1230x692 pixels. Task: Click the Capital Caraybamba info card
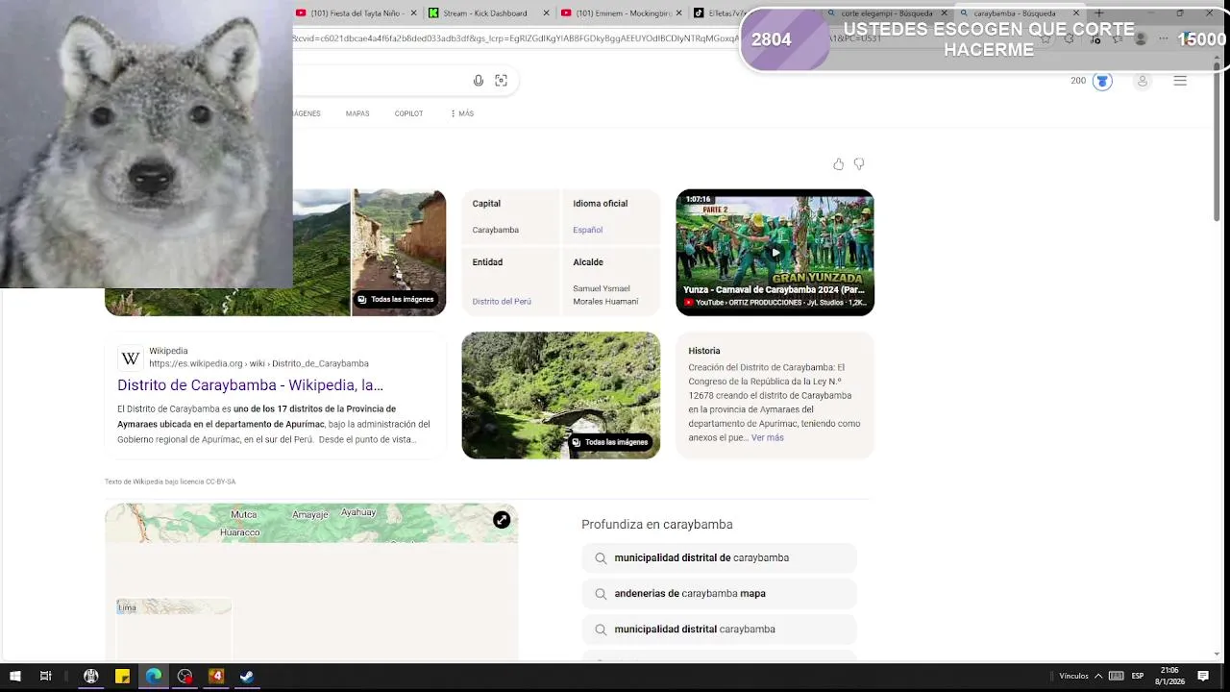510,217
